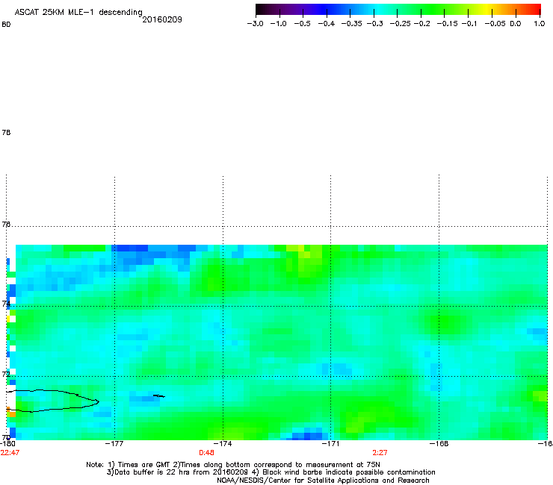Click the red '2:27' time label
The width and height of the screenshot is (553, 485).
pos(380,453)
